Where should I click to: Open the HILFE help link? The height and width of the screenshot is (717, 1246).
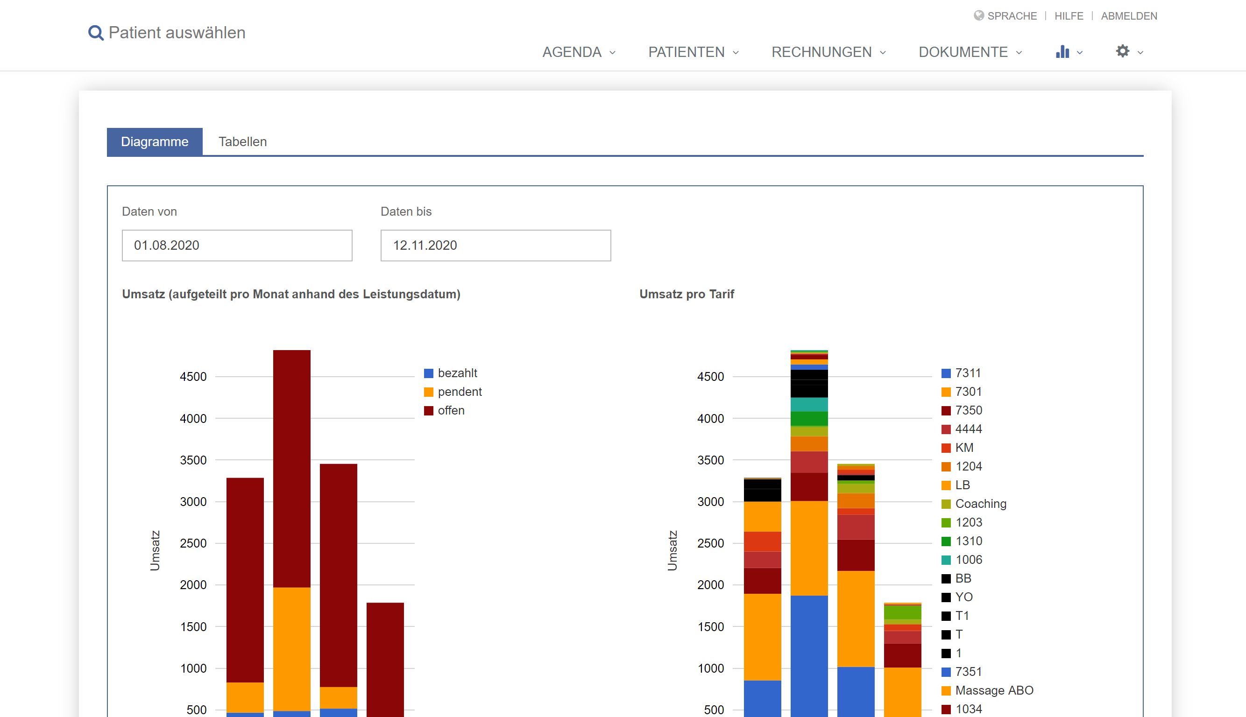click(1069, 16)
